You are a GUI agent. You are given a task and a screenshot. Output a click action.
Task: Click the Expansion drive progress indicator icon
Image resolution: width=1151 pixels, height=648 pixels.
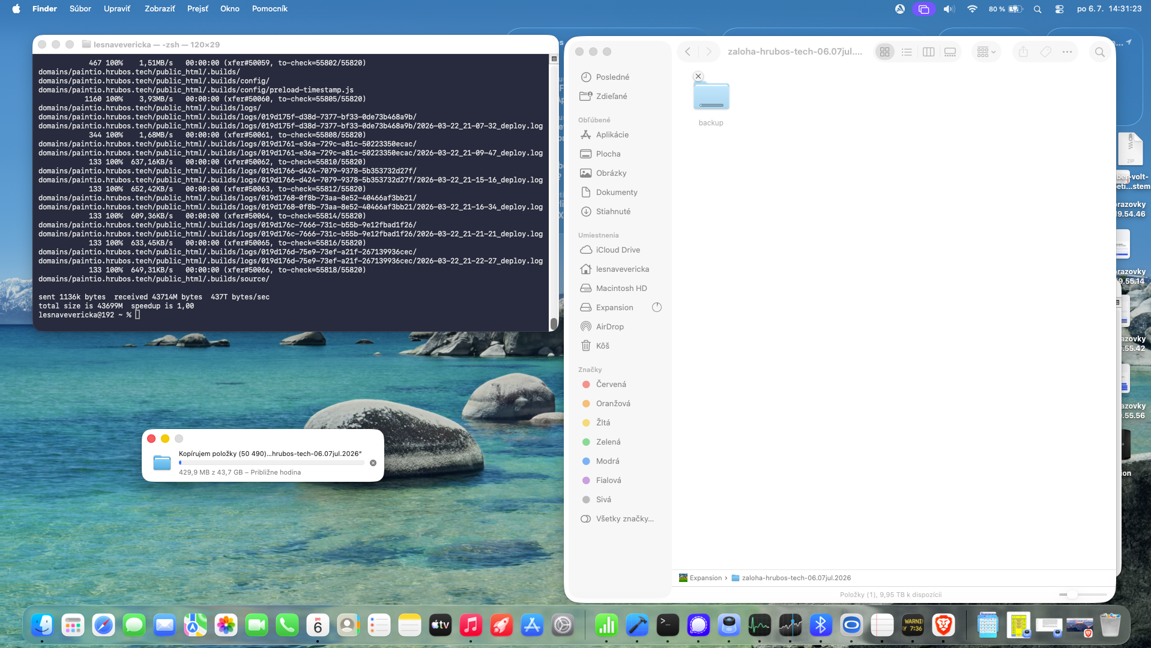point(657,307)
